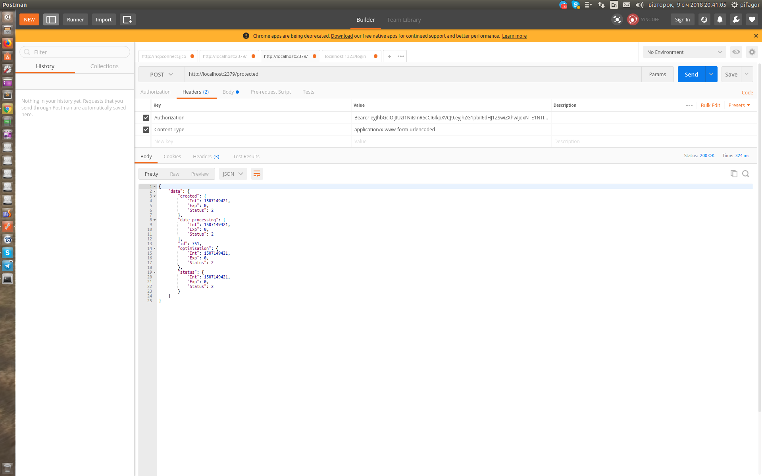Search inside the response body
This screenshot has width=762, height=476.
(x=746, y=174)
